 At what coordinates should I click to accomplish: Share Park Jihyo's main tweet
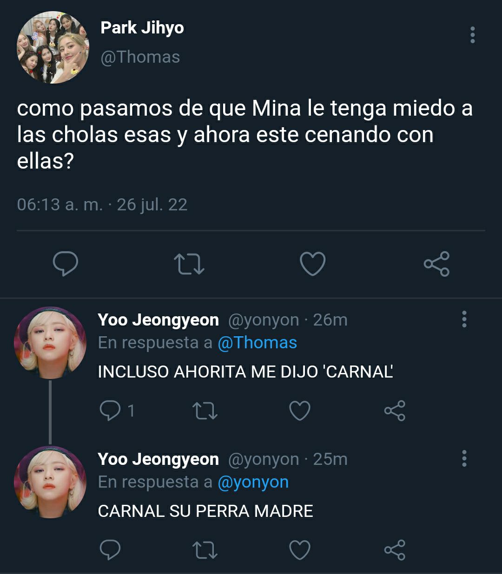436,264
